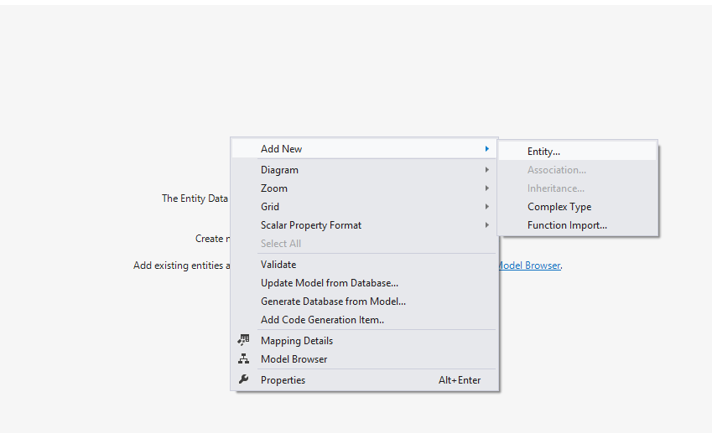Screen dimensions: 712x433
Task: Open Properties from the context menu
Action: 364,380
